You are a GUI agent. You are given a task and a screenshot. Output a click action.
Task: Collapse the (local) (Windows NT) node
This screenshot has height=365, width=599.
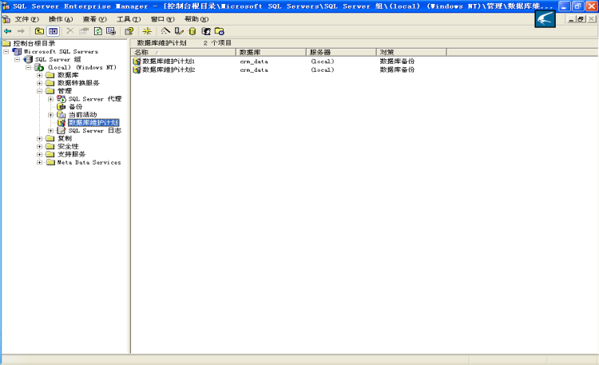pyautogui.click(x=28, y=67)
